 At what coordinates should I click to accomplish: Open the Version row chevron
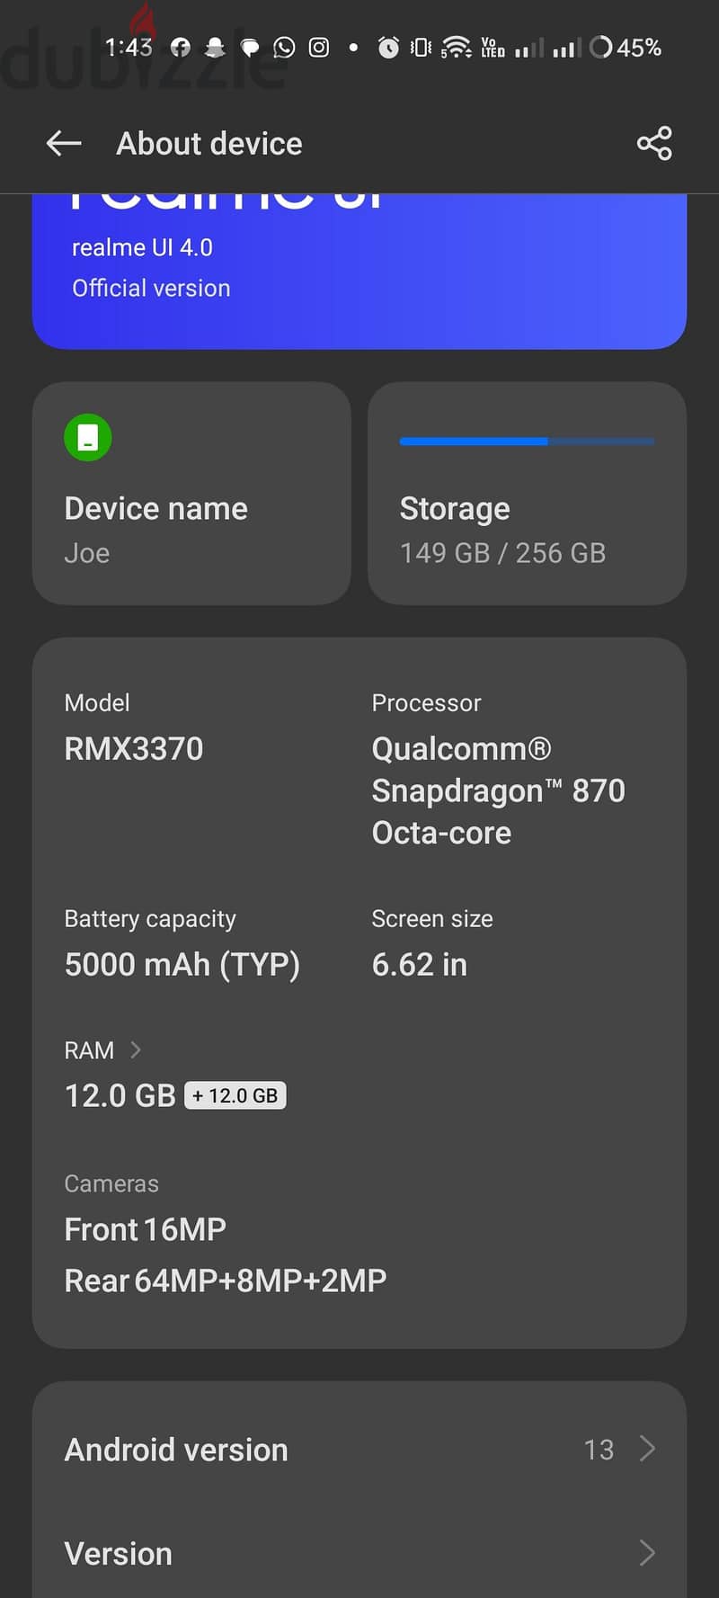[x=647, y=1553]
